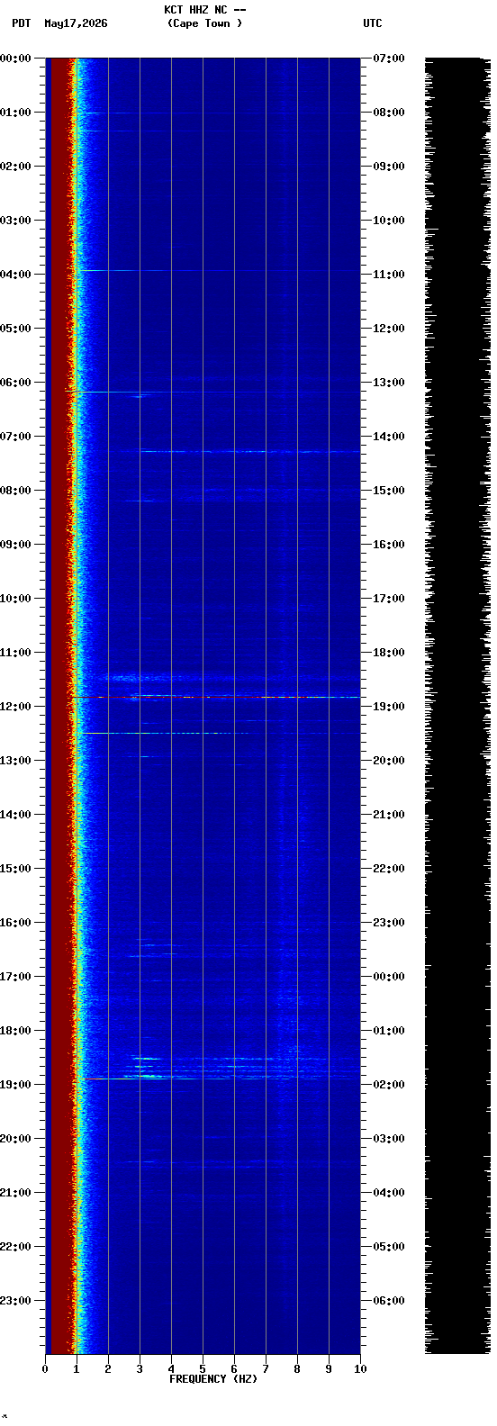
Task: Select the '(Cape Town )' subtitle text
Action: (x=205, y=23)
